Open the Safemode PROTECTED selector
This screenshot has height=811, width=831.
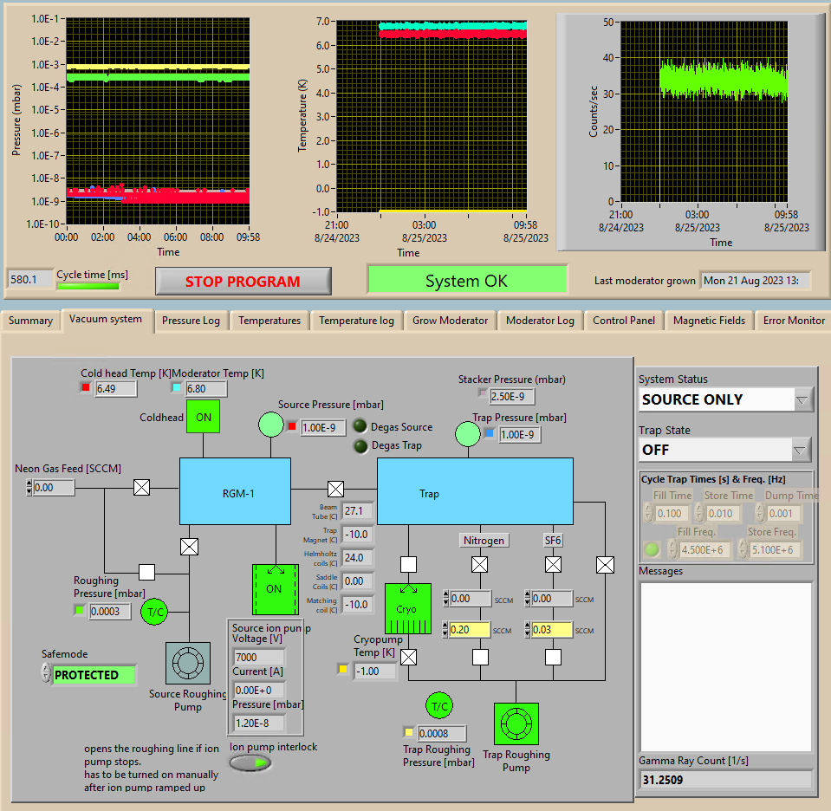94,674
